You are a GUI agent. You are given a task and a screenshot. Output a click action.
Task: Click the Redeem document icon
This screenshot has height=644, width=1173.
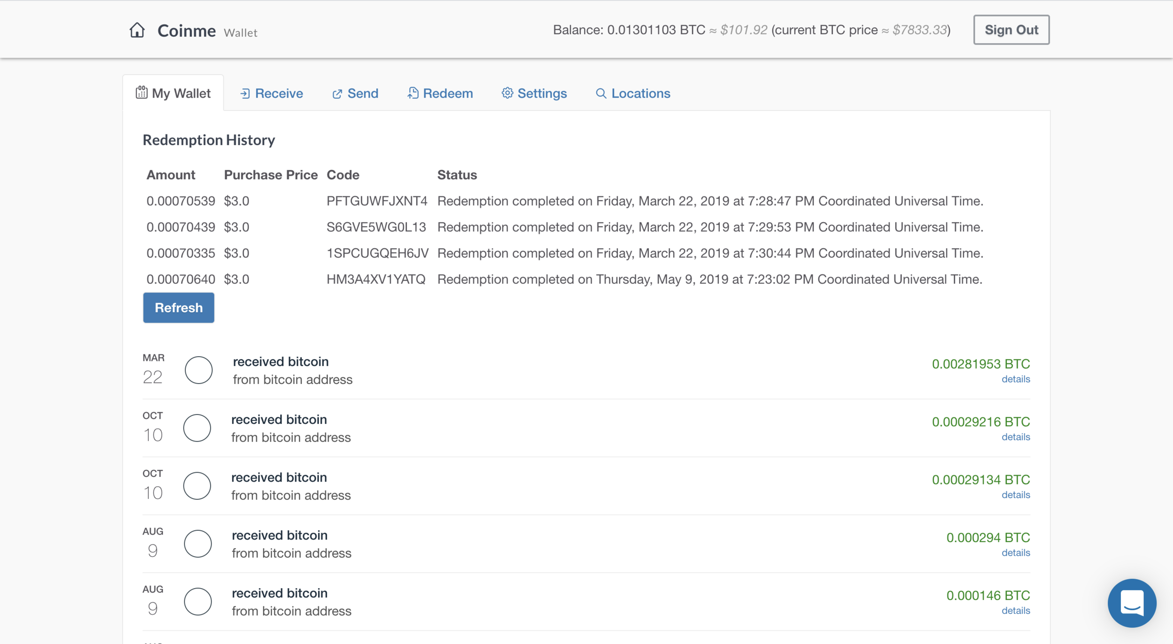pyautogui.click(x=412, y=93)
